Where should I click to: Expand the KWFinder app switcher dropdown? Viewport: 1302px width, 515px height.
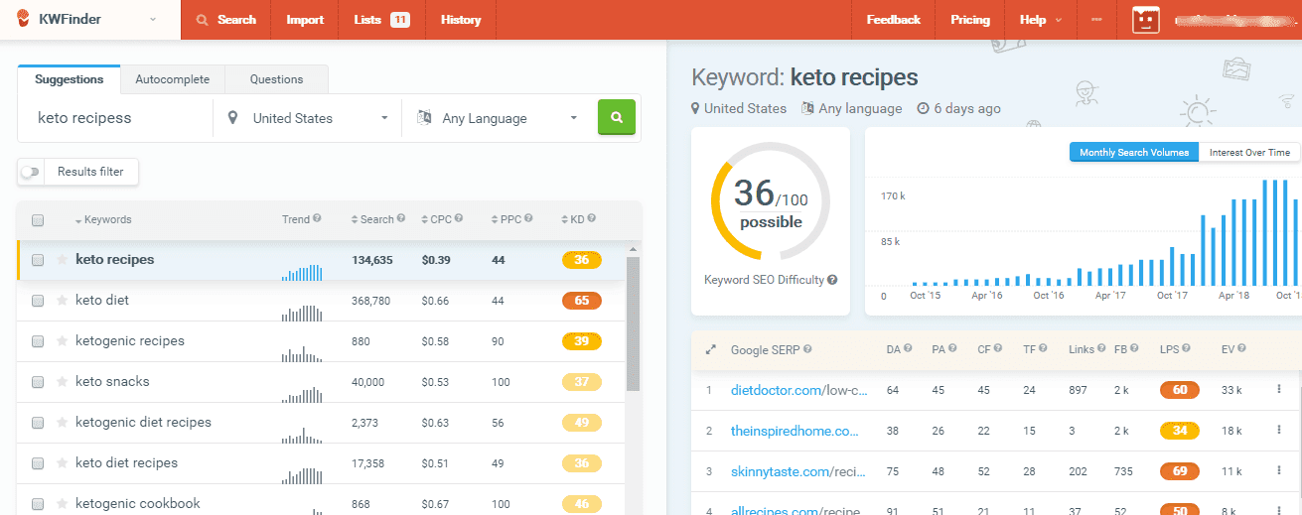click(x=153, y=19)
